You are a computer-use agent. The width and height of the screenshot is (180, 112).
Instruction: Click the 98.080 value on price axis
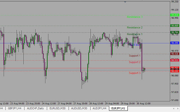pyautogui.click(x=175, y=76)
